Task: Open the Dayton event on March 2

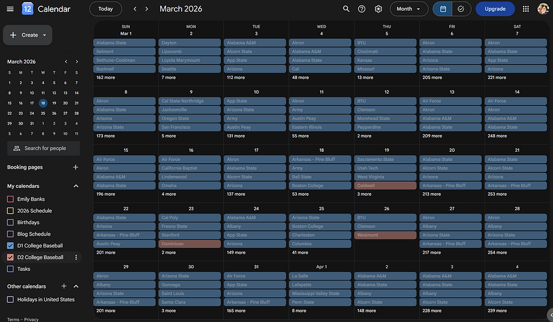Action: (x=190, y=43)
